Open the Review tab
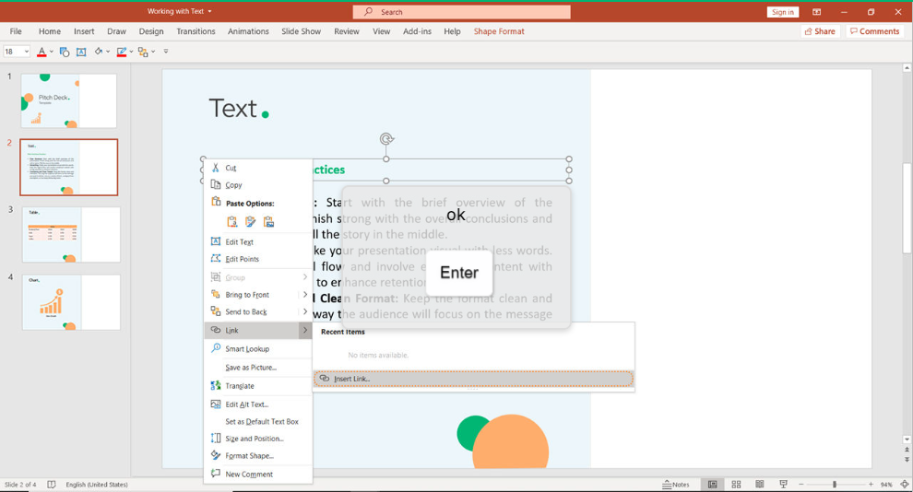913x492 pixels. pos(347,31)
